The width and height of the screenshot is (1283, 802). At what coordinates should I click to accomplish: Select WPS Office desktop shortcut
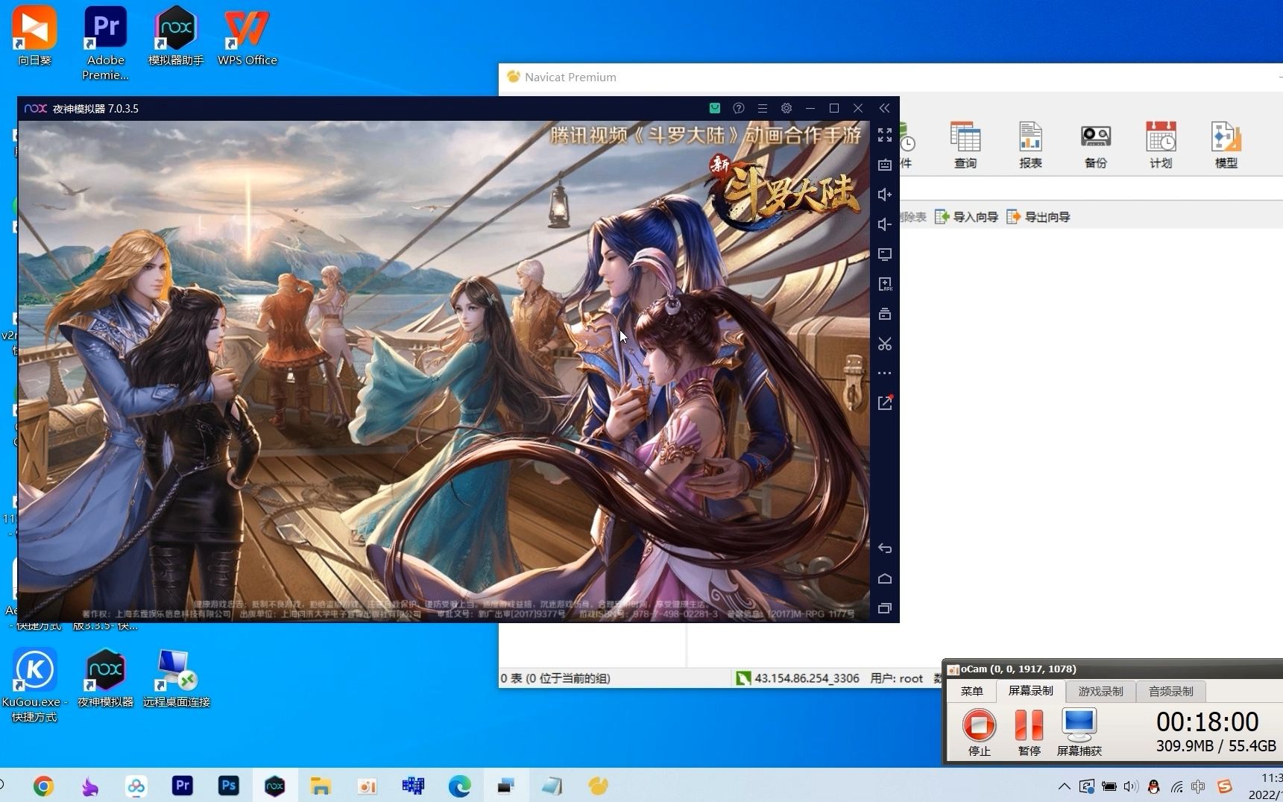coord(247,36)
